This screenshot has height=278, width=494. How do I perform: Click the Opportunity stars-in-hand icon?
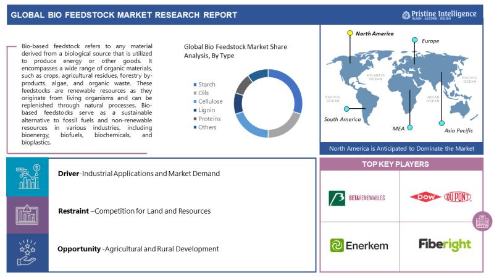point(27,253)
